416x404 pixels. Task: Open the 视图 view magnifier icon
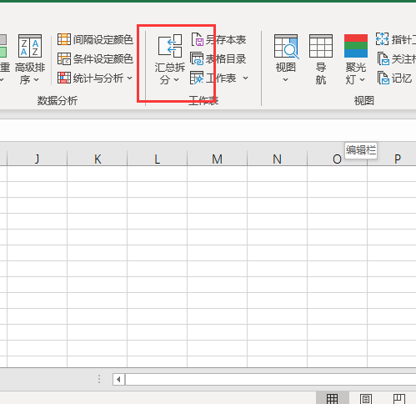[286, 46]
